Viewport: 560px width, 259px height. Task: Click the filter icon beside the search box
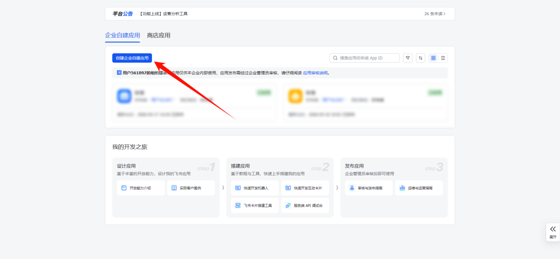[x=408, y=58]
